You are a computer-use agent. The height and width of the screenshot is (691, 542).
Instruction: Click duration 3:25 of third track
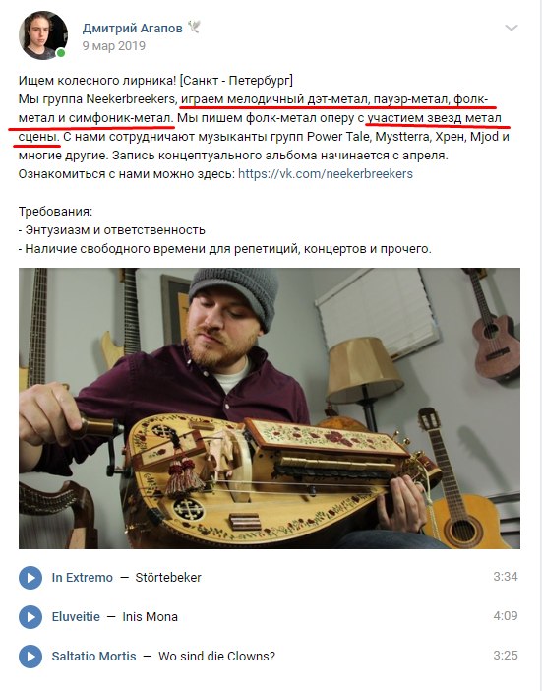click(506, 656)
